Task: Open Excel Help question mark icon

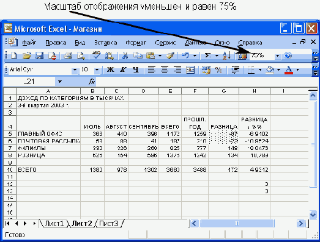Action: pos(288,55)
